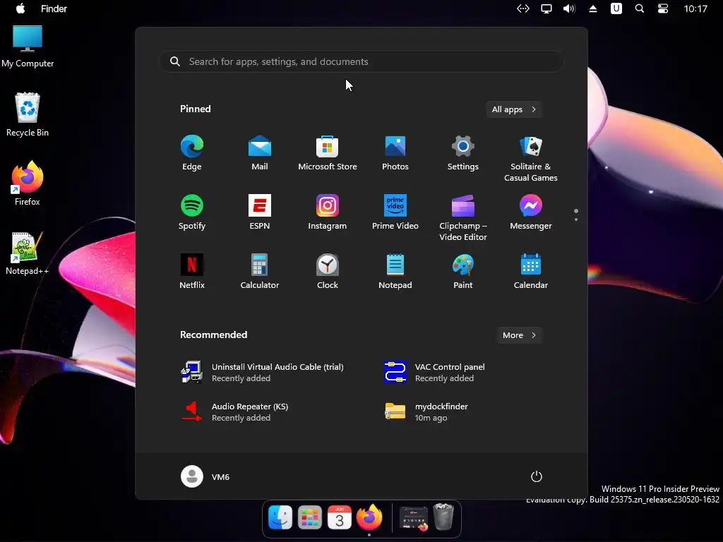Image resolution: width=723 pixels, height=542 pixels.
Task: Open Instagram
Action: pyautogui.click(x=328, y=212)
